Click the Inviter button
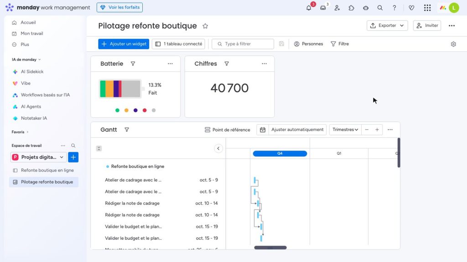 pos(427,25)
